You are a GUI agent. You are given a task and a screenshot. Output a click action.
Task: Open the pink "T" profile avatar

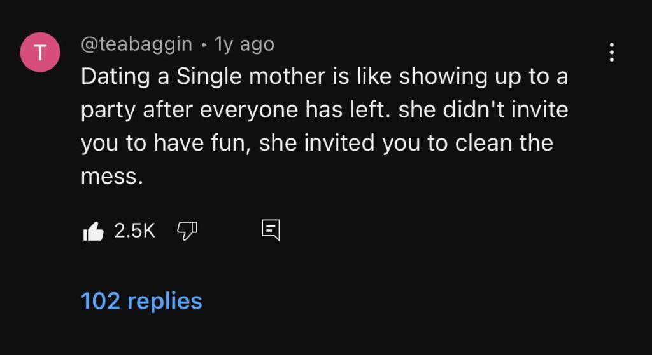[41, 53]
